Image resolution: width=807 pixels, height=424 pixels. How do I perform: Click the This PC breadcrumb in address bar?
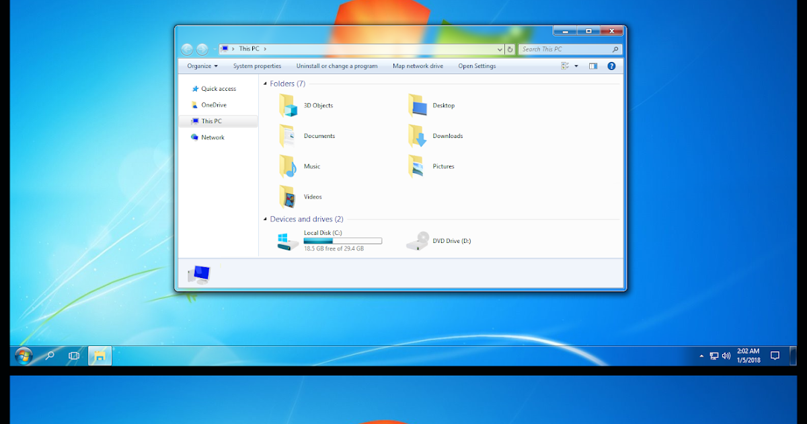coord(249,49)
